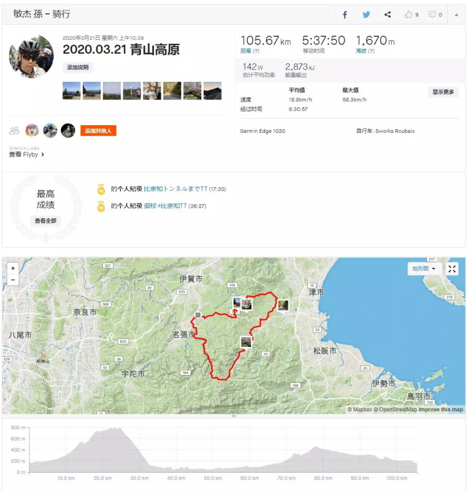Image resolution: width=468 pixels, height=491 pixels.
Task: Open the 地形图 map style dropdown
Action: [424, 269]
